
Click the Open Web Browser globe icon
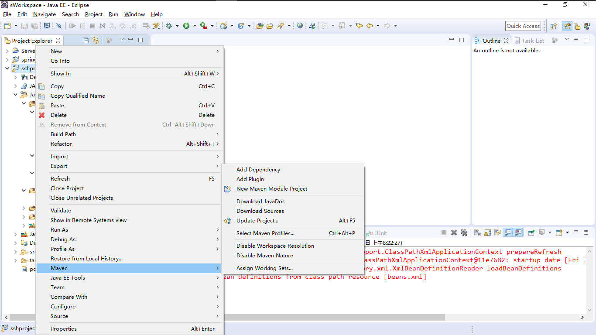coord(300,26)
